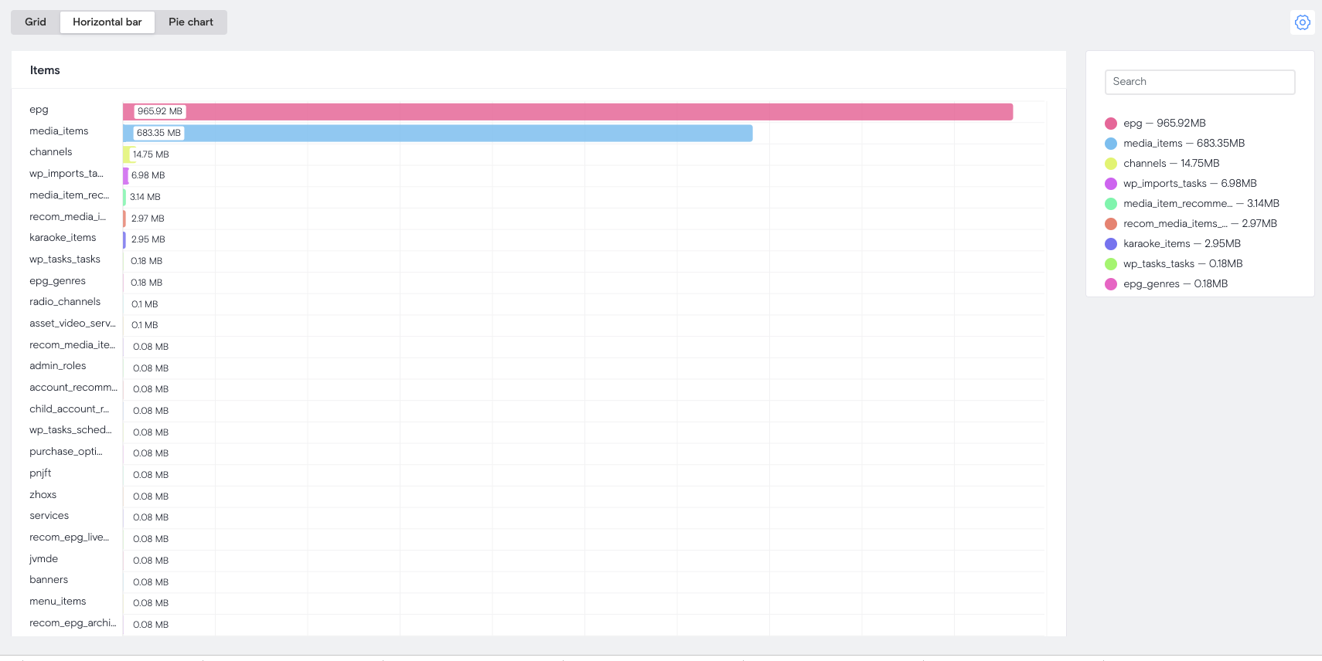
Task: Toggle the epg_genres legend magenta dot
Action: (x=1111, y=284)
